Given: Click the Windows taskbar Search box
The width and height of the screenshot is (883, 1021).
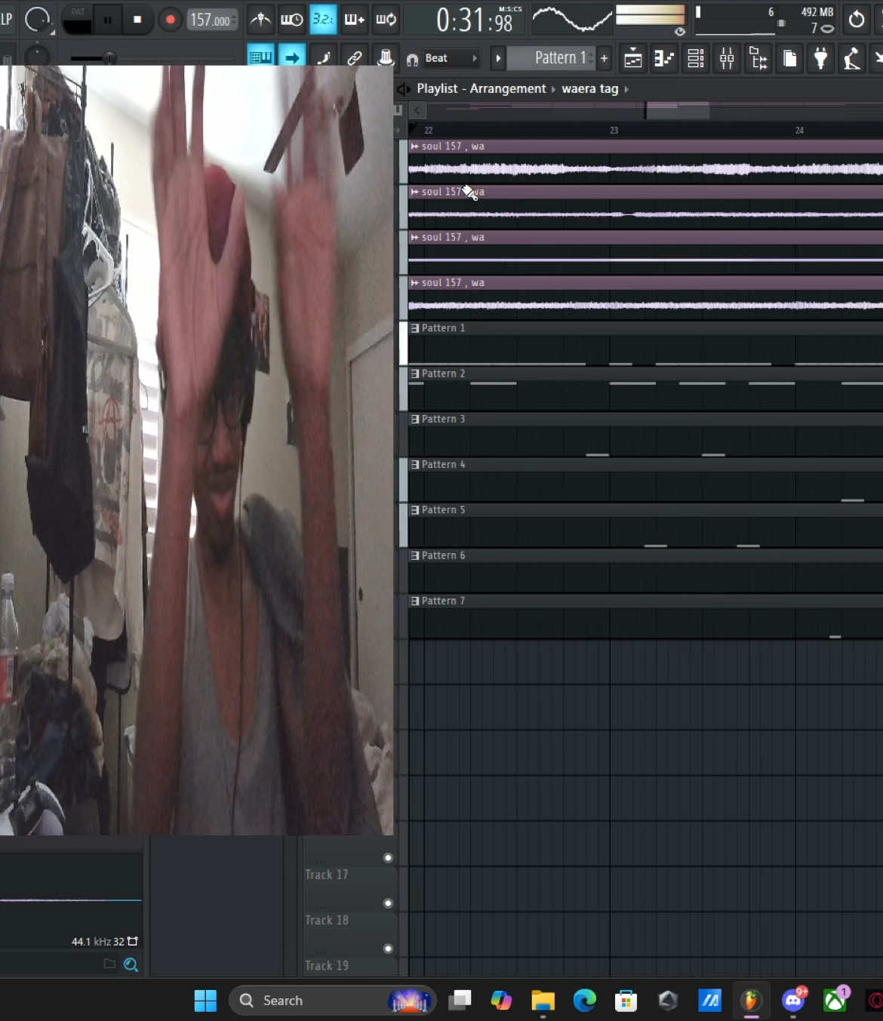Looking at the screenshot, I should pyautogui.click(x=332, y=1001).
